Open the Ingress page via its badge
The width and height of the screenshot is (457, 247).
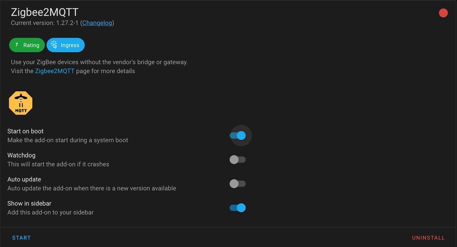tap(66, 45)
